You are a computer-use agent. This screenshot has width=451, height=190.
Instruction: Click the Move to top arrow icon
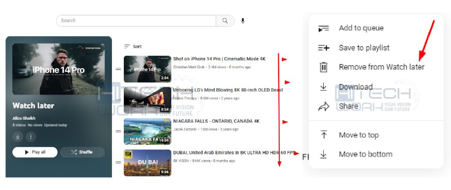[x=324, y=134]
